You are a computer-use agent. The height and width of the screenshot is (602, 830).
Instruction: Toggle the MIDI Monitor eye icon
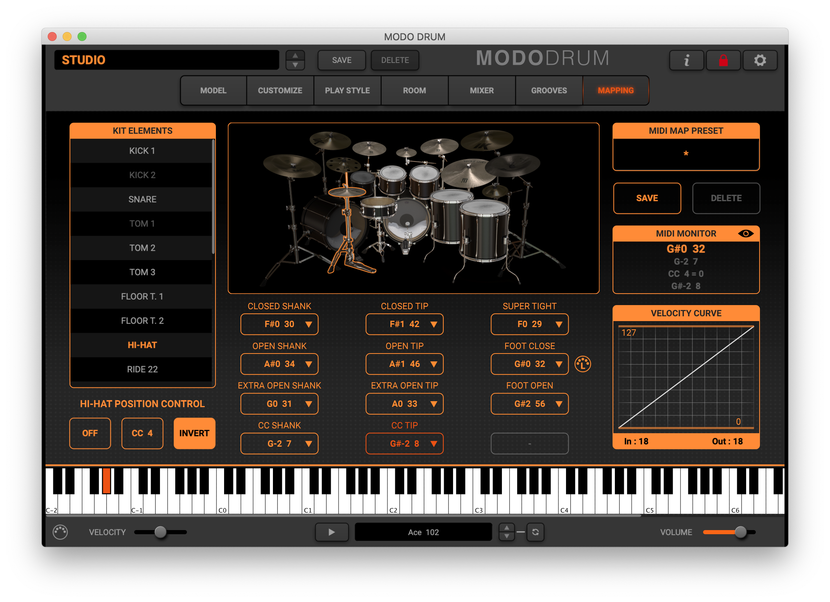[x=746, y=234]
